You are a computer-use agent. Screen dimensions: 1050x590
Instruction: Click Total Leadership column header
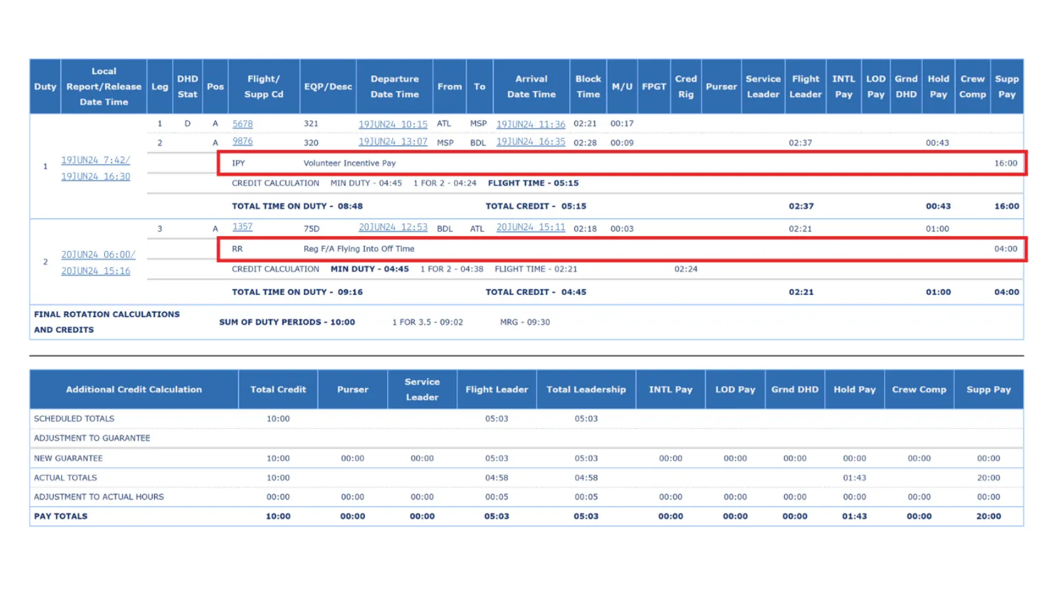(586, 389)
